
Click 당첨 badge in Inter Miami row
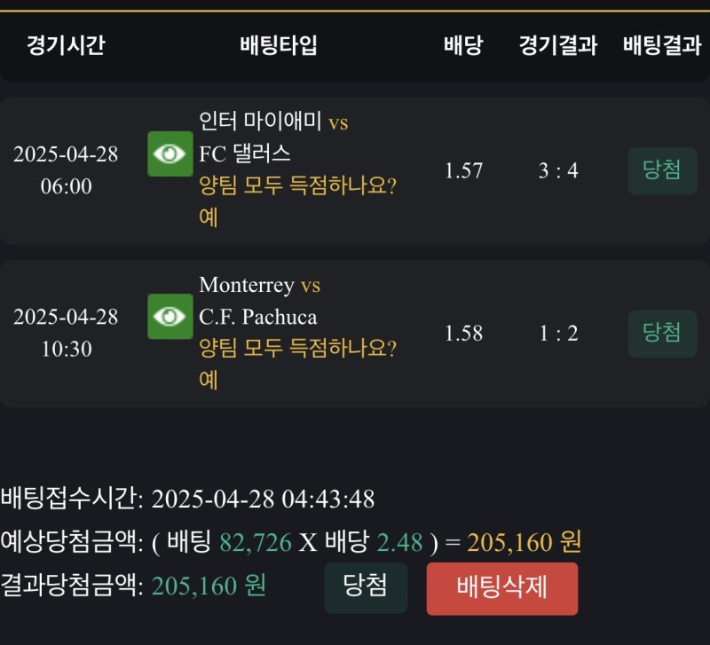pos(661,171)
